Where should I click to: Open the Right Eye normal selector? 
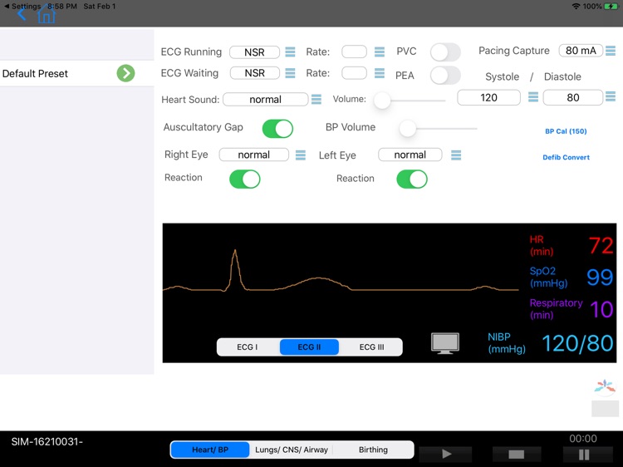click(x=254, y=155)
